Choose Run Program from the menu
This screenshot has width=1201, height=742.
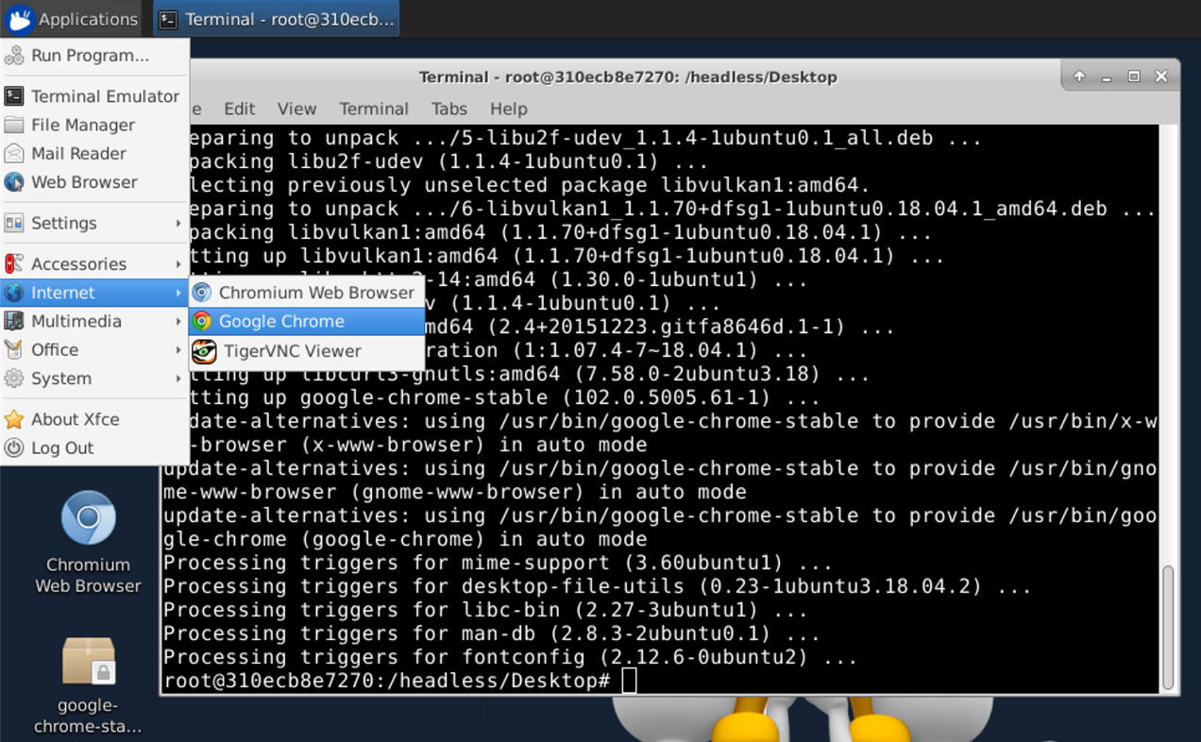pyautogui.click(x=90, y=56)
